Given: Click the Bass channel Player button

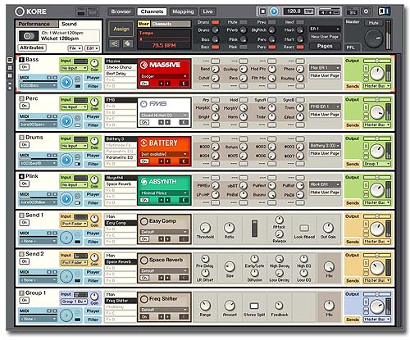Looking at the screenshot, I should point(93,78).
